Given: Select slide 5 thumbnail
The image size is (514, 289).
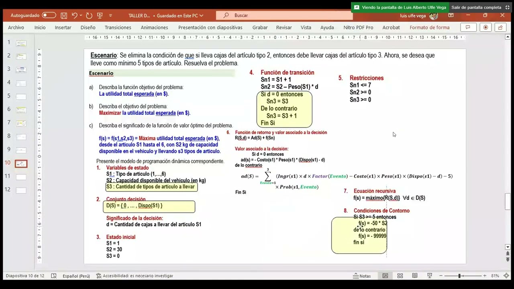Looking at the screenshot, I should (x=21, y=97).
